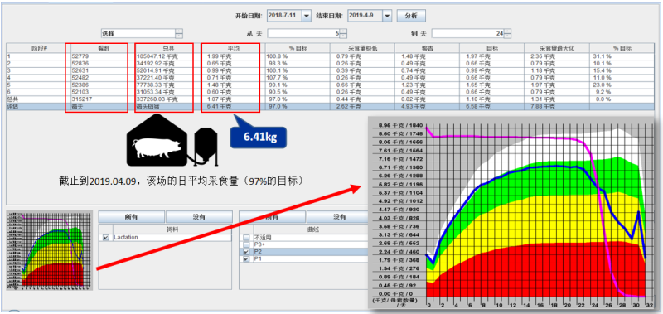Open the small feed curve chart thumbnail

pos(50,250)
